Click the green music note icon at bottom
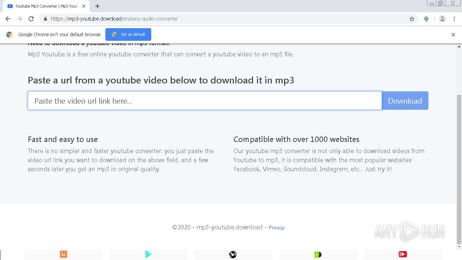The image size is (462, 260). [318, 254]
